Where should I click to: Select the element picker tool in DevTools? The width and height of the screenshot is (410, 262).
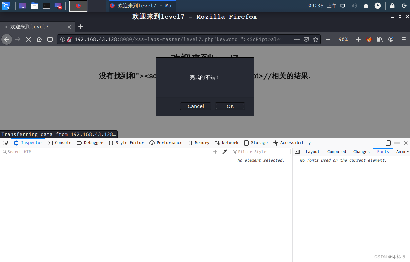pos(5,143)
